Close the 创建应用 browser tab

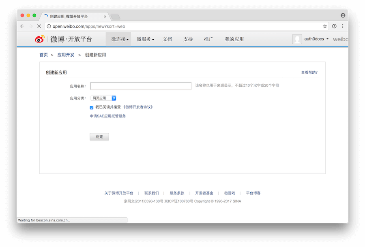pyautogui.click(x=105, y=17)
